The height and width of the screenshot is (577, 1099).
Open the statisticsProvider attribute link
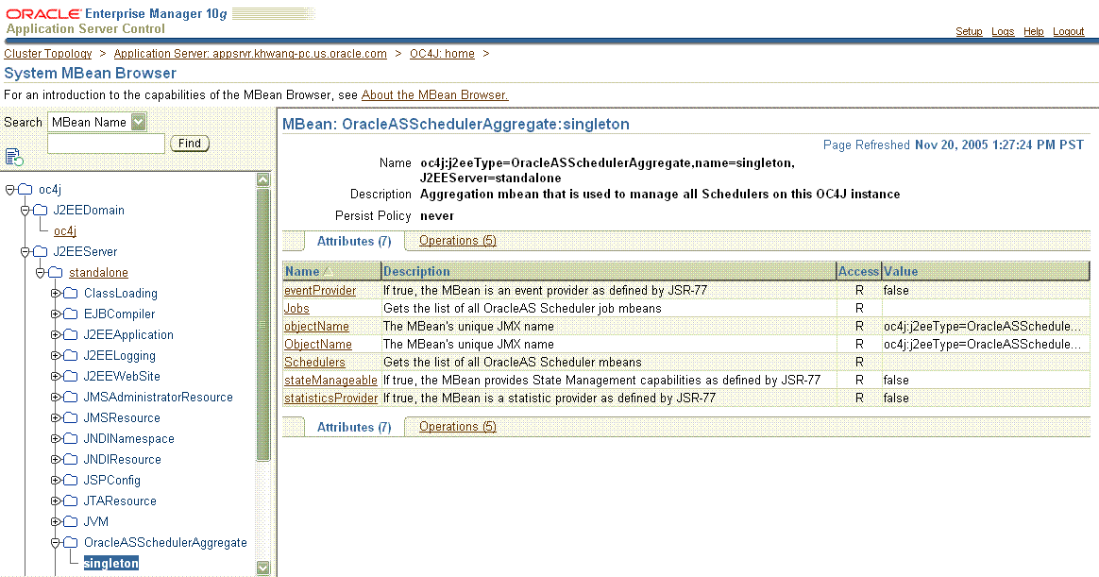[330, 399]
